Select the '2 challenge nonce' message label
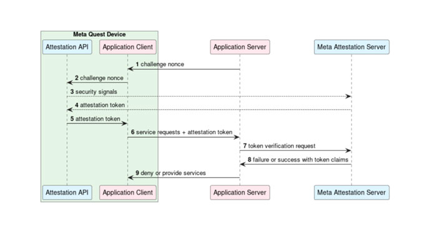This screenshot has height=237, width=437. [x=99, y=78]
